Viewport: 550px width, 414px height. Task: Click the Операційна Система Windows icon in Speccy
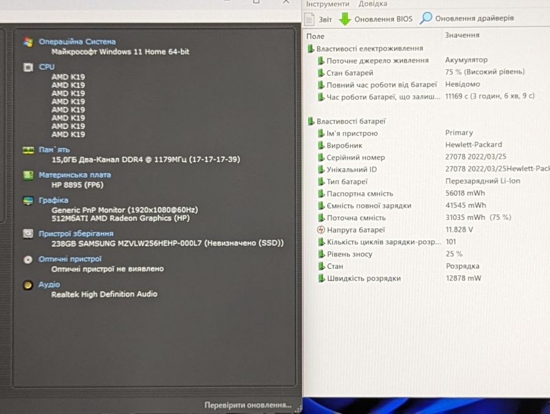pos(28,42)
